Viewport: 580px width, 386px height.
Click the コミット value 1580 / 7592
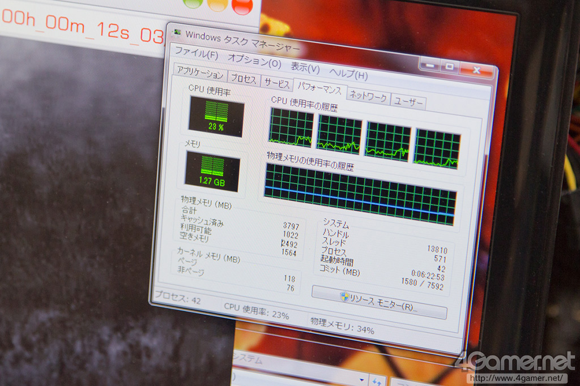click(422, 284)
